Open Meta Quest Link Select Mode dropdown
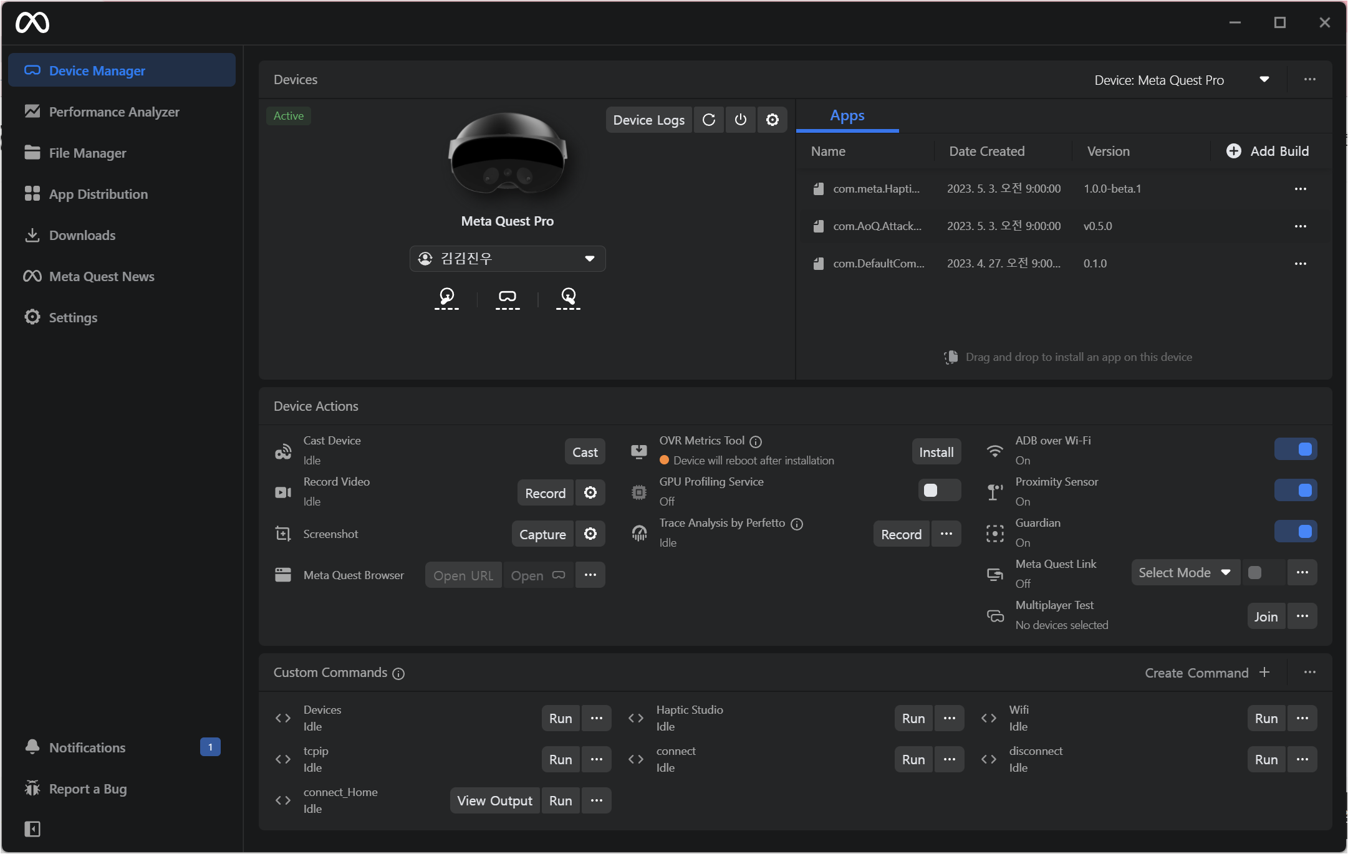The height and width of the screenshot is (854, 1348). point(1184,572)
